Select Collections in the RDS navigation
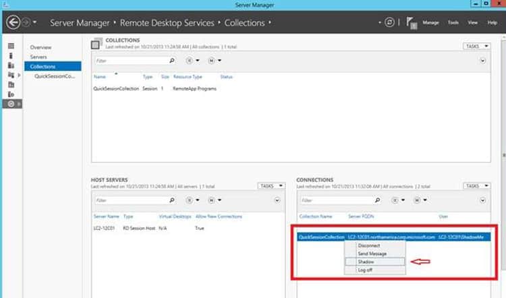The image size is (506, 298). (53, 67)
